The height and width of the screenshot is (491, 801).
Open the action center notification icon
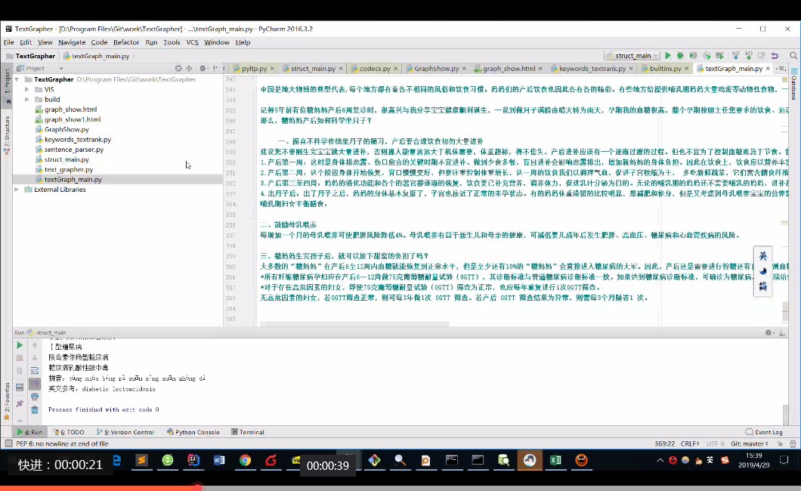(784, 460)
